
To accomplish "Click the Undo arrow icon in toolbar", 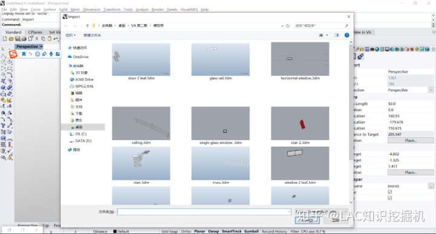I will click(x=56, y=39).
